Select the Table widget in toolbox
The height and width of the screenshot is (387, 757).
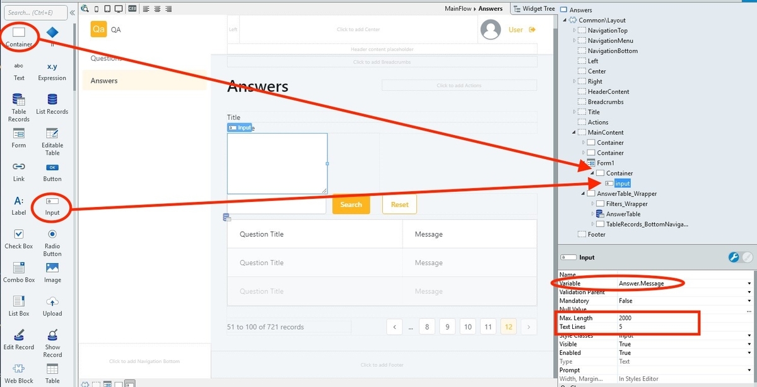click(x=52, y=373)
